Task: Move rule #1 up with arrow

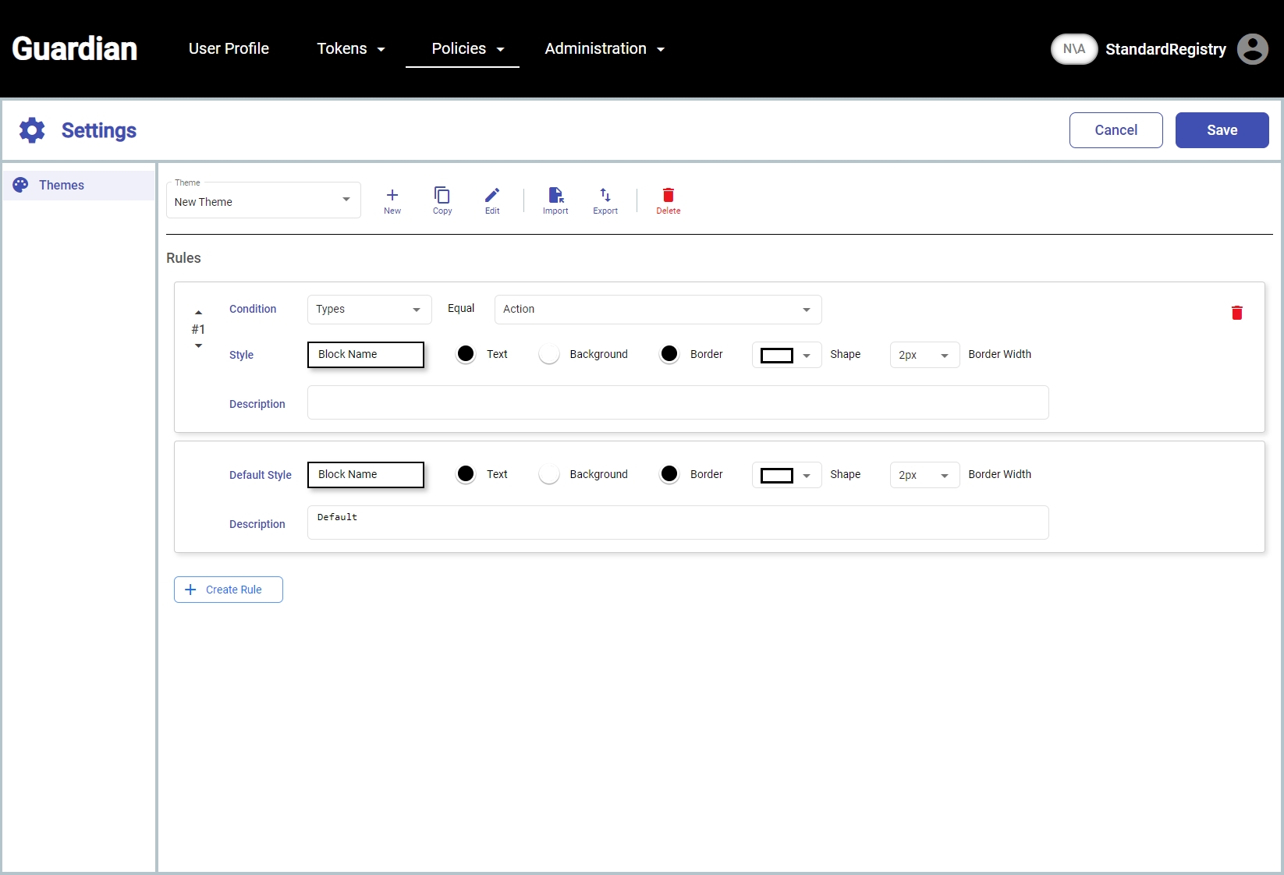Action: [198, 313]
